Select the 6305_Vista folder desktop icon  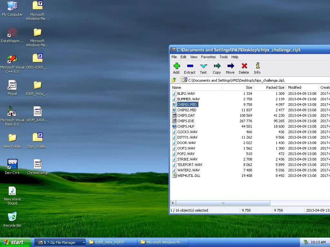37,88
